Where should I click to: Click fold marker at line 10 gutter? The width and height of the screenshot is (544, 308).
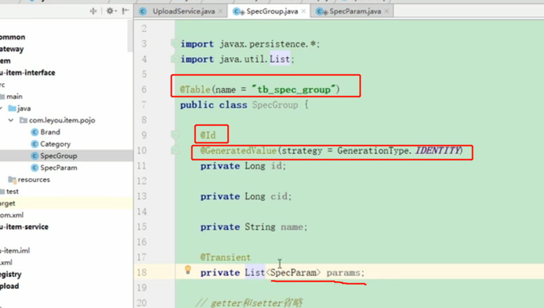(175, 150)
